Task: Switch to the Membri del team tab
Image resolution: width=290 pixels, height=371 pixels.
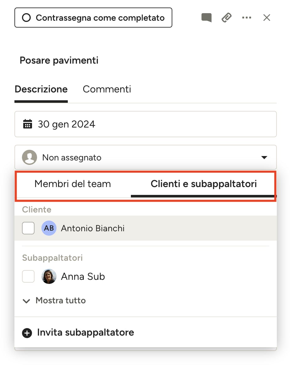Action: 73,184
